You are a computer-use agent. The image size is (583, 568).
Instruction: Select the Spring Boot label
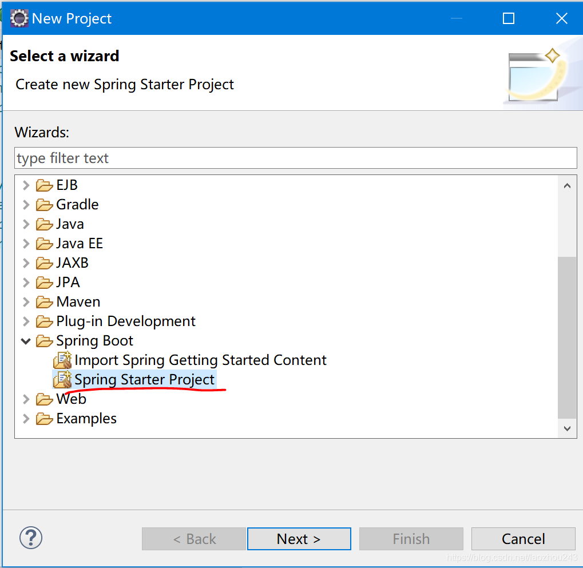94,341
